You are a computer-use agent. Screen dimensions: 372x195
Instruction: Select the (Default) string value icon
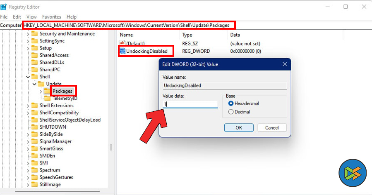coord(122,43)
